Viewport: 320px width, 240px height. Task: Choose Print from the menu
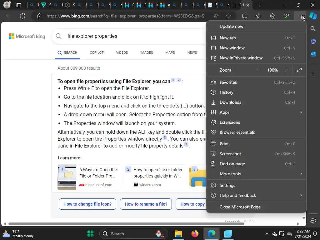[256, 144]
